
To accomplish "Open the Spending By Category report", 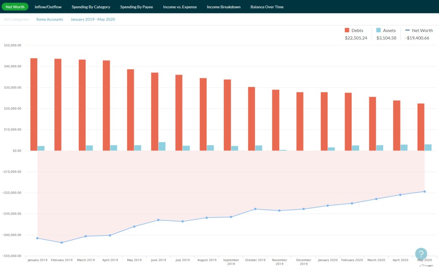I will (x=91, y=7).
